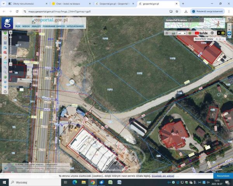
Task: Click the plus zoom button on slider
Action: click(10, 32)
